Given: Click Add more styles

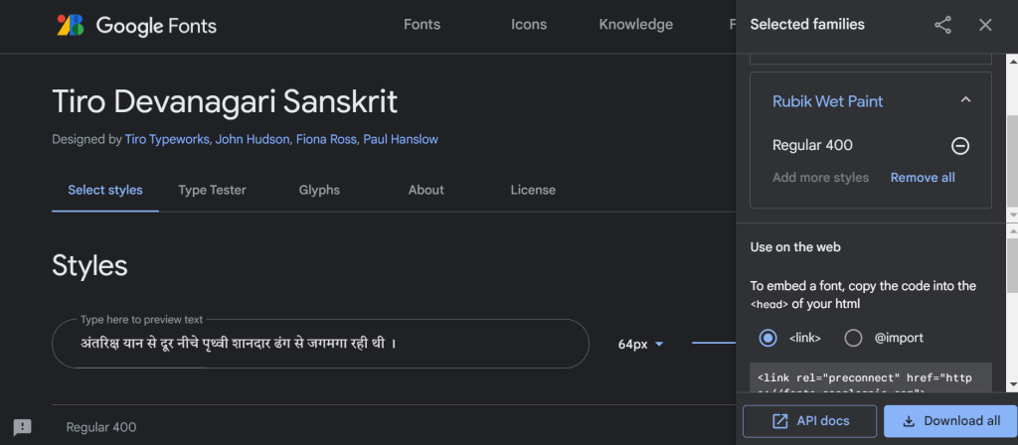Looking at the screenshot, I should coord(820,178).
